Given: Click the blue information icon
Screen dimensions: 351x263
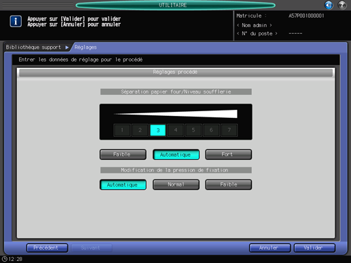Looking at the screenshot, I should coord(16,21).
